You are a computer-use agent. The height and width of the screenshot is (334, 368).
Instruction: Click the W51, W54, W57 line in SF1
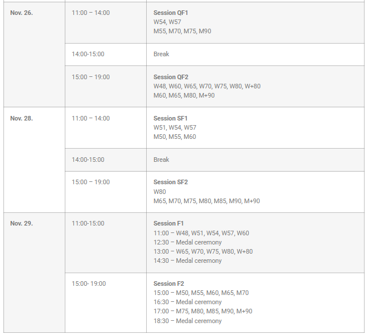point(174,127)
